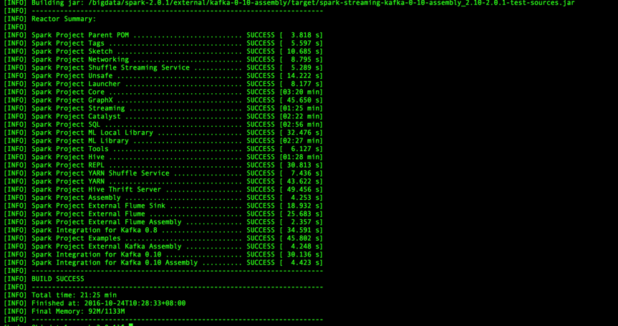Select the 'Spark Project Networking' line

[x=163, y=59]
